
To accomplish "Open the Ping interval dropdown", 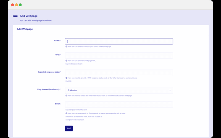I will [119, 90].
